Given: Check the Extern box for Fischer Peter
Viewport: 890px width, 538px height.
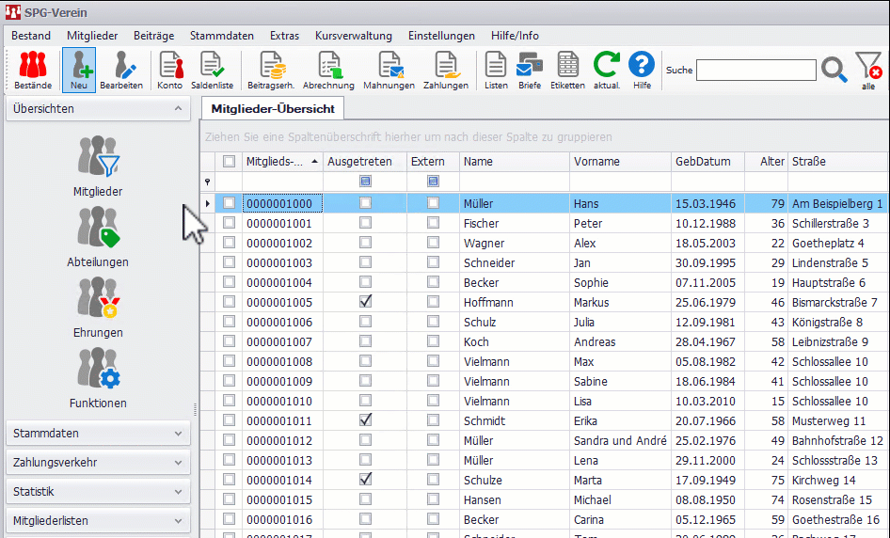Looking at the screenshot, I should click(x=433, y=223).
